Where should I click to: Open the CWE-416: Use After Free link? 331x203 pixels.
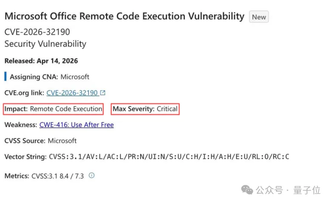(77, 125)
